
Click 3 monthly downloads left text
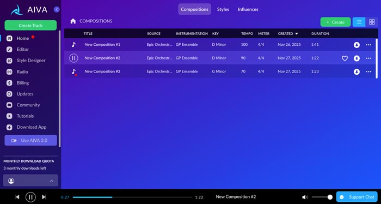(24, 168)
